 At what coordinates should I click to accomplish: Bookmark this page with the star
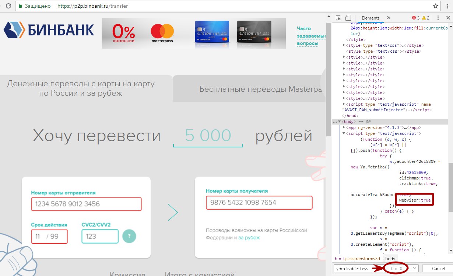pos(436,6)
